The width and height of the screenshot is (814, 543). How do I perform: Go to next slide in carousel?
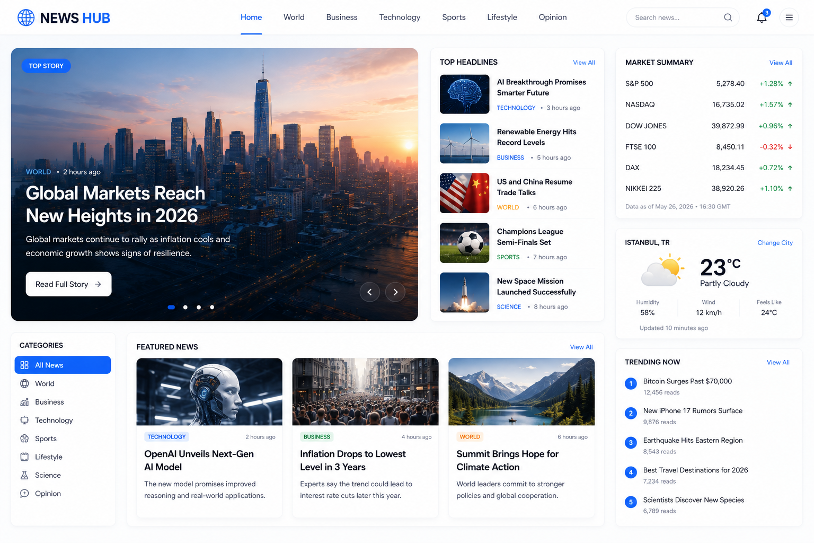pos(395,292)
